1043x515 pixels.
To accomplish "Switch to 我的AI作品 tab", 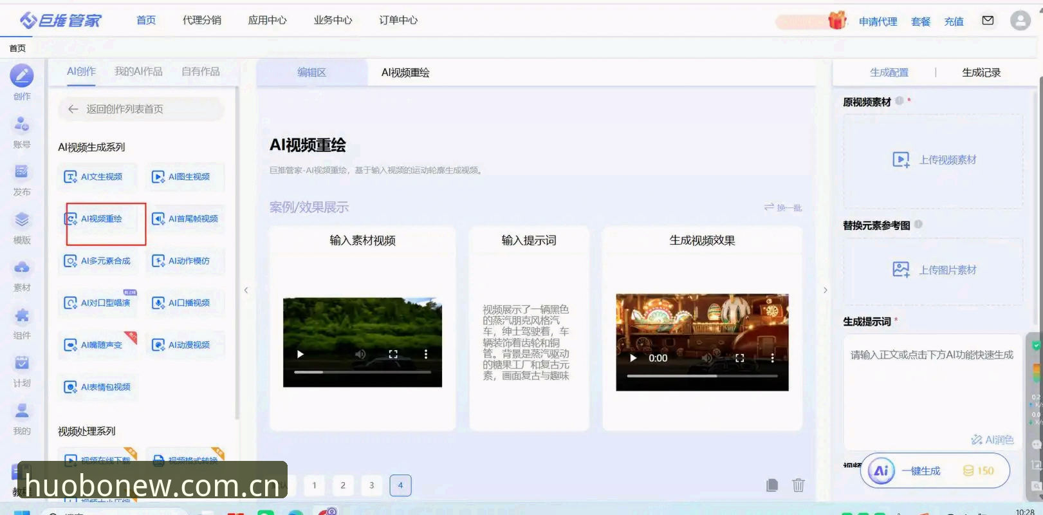I will coord(138,71).
